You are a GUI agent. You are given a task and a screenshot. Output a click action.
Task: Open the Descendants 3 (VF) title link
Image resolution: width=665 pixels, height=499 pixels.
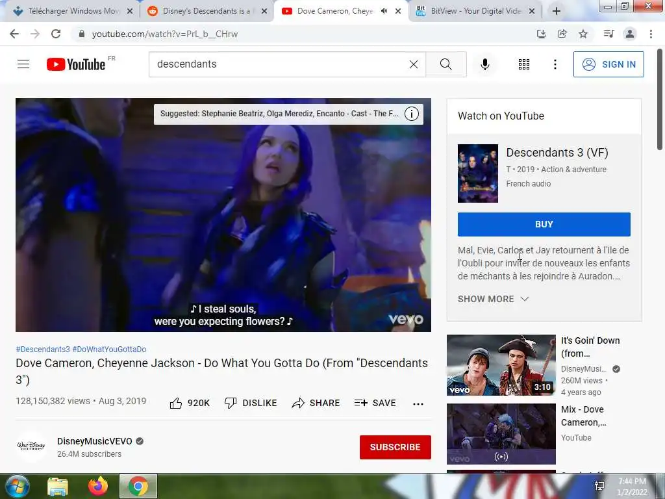coord(557,152)
